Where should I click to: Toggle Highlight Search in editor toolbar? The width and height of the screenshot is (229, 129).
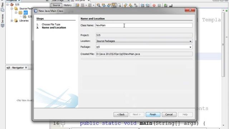(114, 5)
